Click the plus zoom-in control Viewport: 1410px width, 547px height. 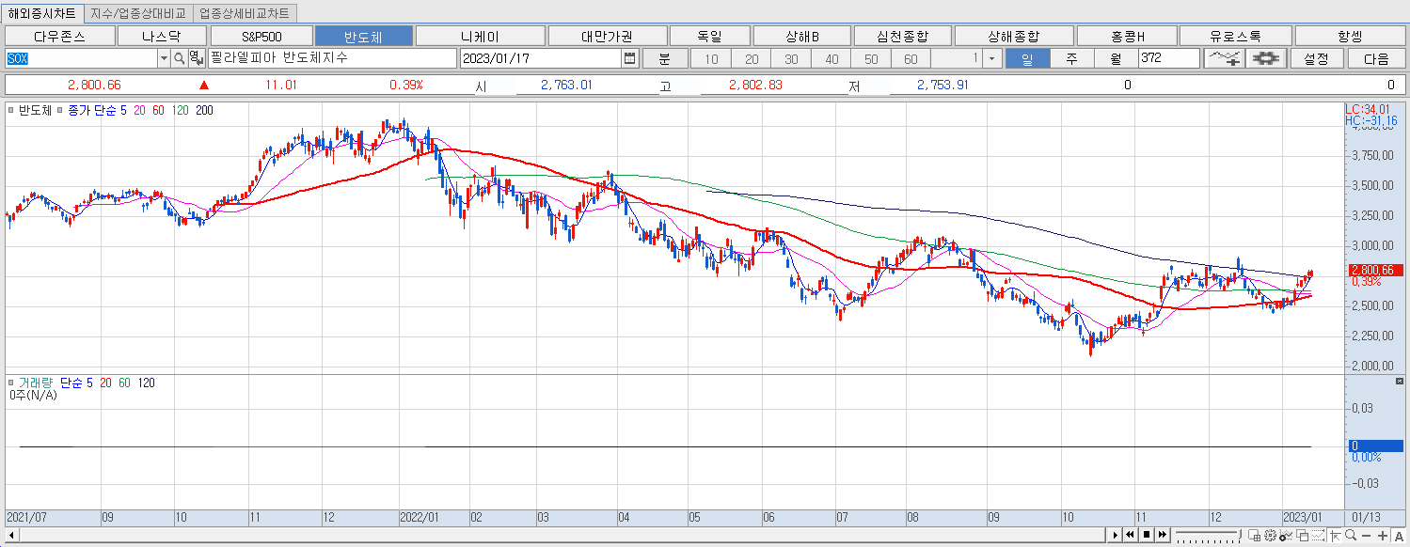(x=1383, y=536)
